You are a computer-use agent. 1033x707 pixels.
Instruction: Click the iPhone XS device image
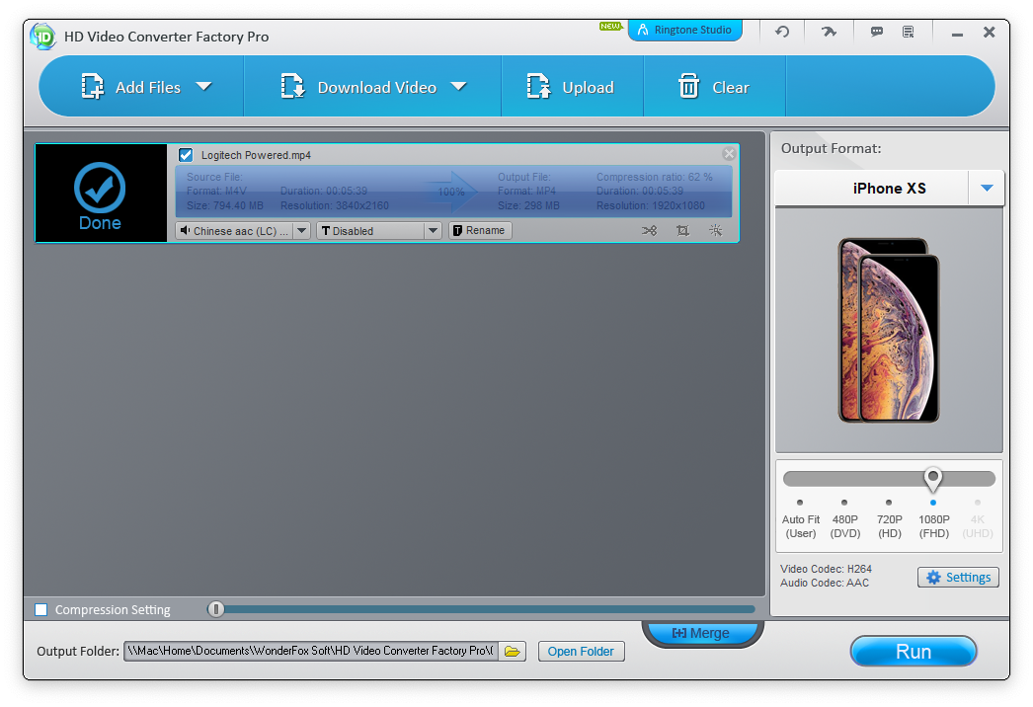[x=889, y=330]
